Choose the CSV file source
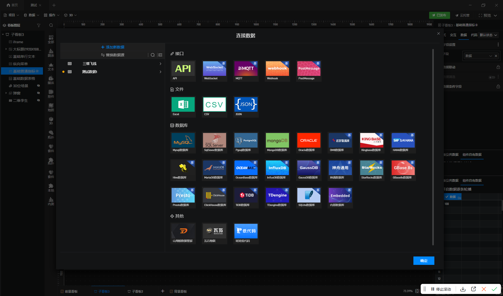The image size is (503, 296). pyautogui.click(x=214, y=107)
